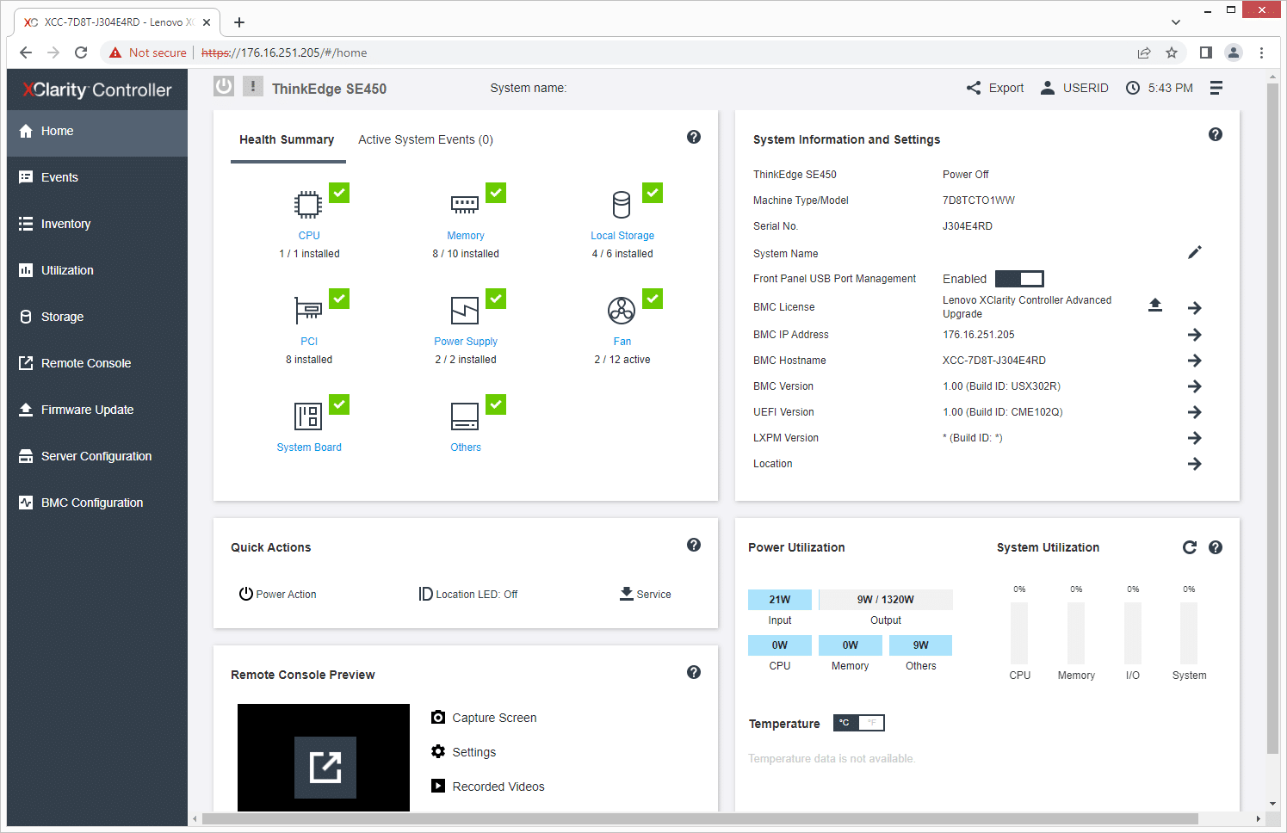Viewport: 1287px width, 833px height.
Task: Click the Recorded Videos play icon
Action: 438,786
